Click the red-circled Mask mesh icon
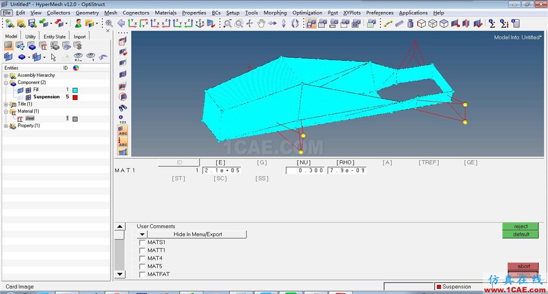Image resolution: width=548 pixels, height=294 pixels. (123, 97)
